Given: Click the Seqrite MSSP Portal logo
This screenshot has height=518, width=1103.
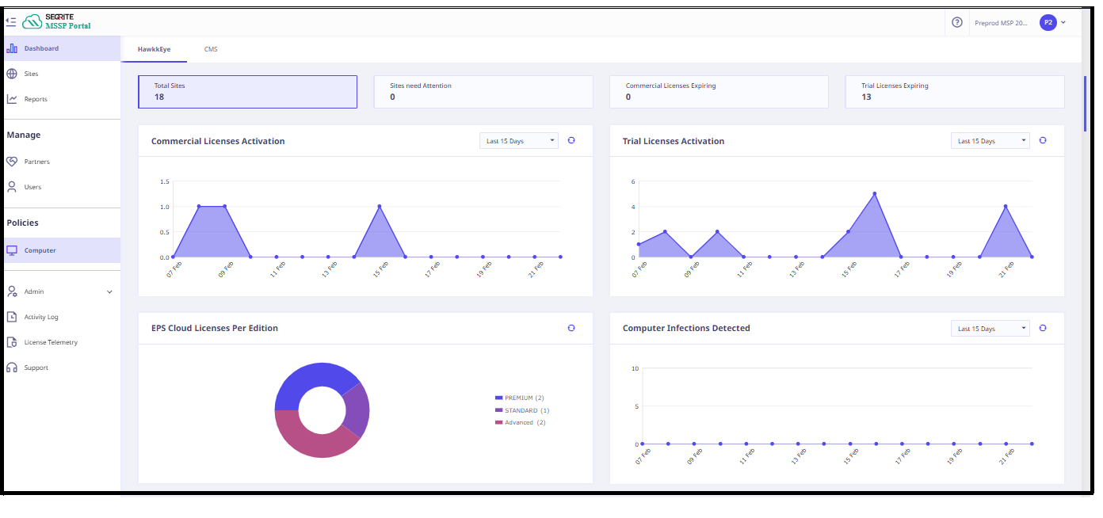Looking at the screenshot, I should (56, 21).
